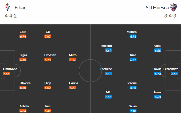Click the Eibar club crest icon
This screenshot has width=181, height=113.
point(7,8)
